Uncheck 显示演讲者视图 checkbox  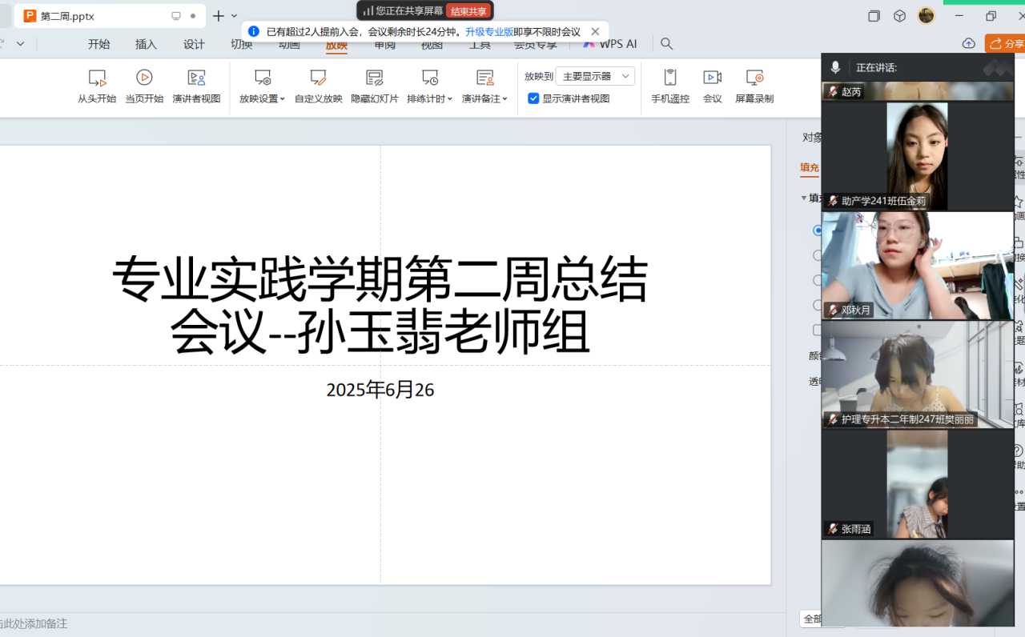tap(534, 98)
